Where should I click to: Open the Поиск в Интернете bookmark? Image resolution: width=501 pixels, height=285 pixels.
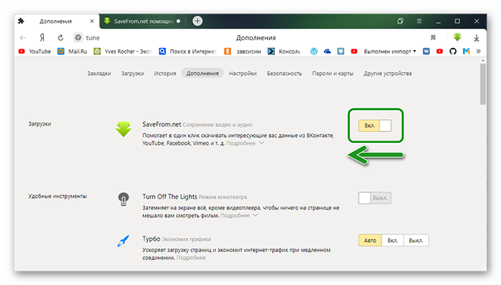(x=188, y=51)
